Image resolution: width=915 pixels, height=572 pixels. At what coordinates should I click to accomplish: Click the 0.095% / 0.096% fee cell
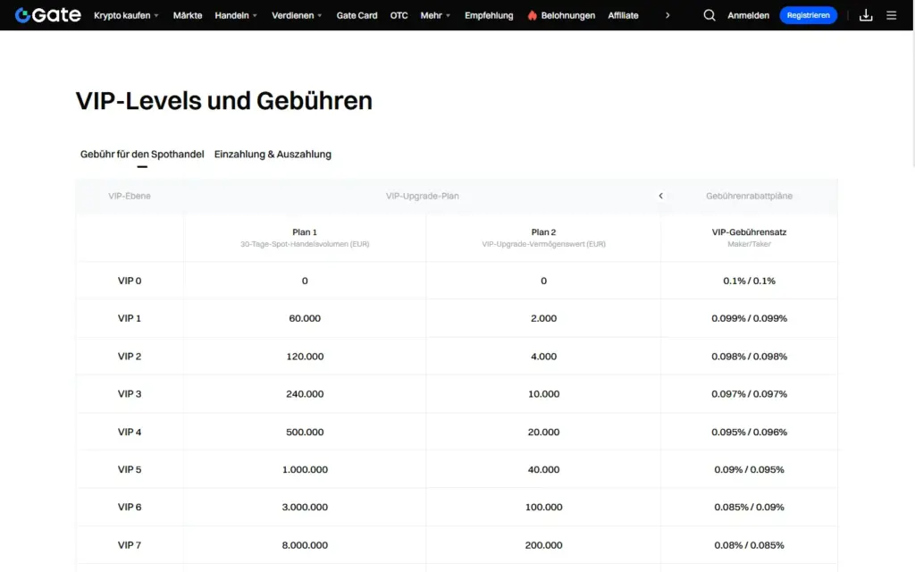749,432
